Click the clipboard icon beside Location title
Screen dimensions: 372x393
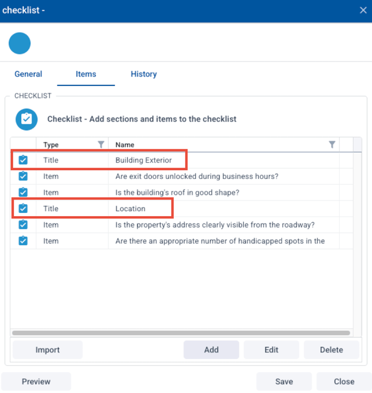[23, 208]
